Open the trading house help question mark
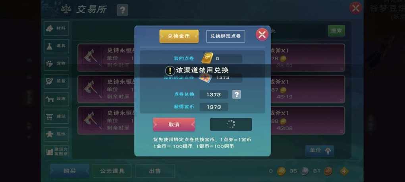 coord(122,10)
